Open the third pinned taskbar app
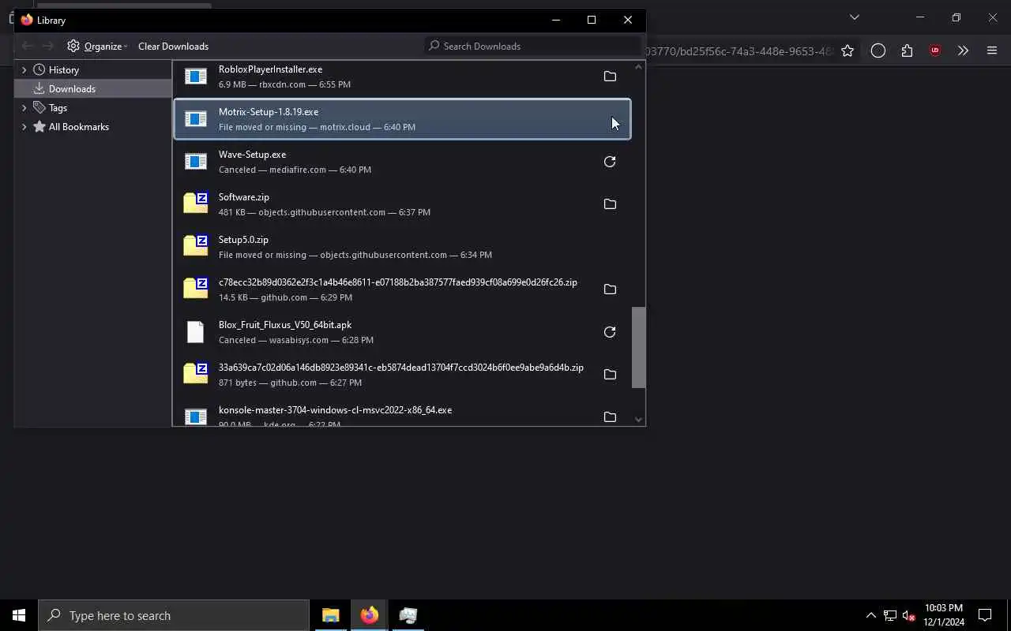Viewport: 1011px width, 631px height. 408,615
